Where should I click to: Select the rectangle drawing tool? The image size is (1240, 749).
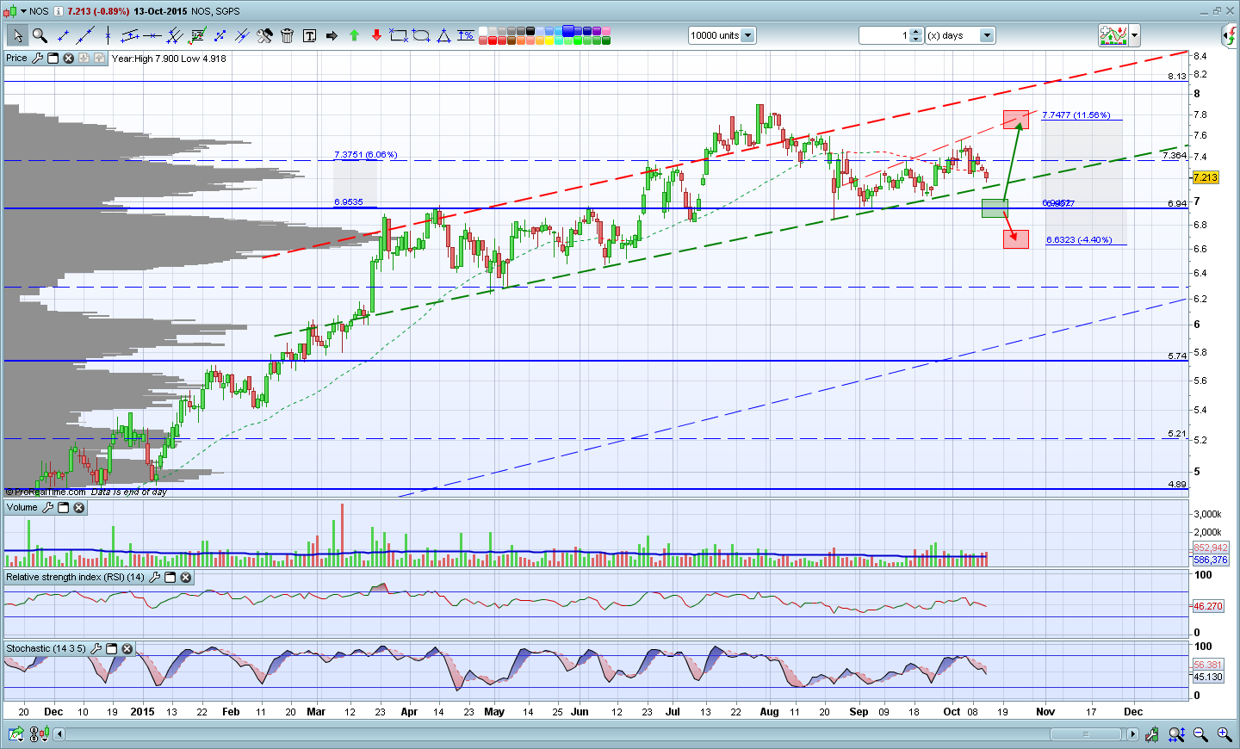(x=399, y=35)
